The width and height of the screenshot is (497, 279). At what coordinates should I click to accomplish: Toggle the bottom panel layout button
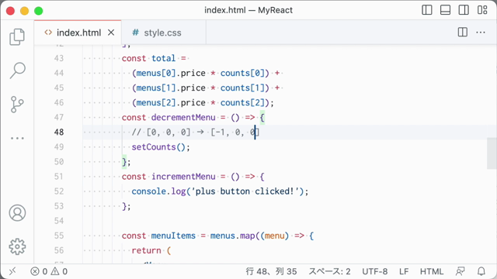tap(445, 10)
